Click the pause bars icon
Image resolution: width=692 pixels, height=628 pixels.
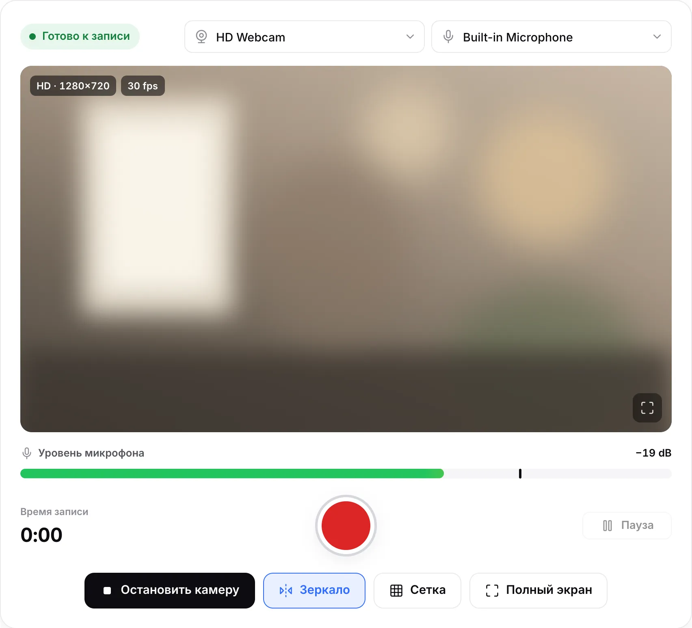pos(608,526)
